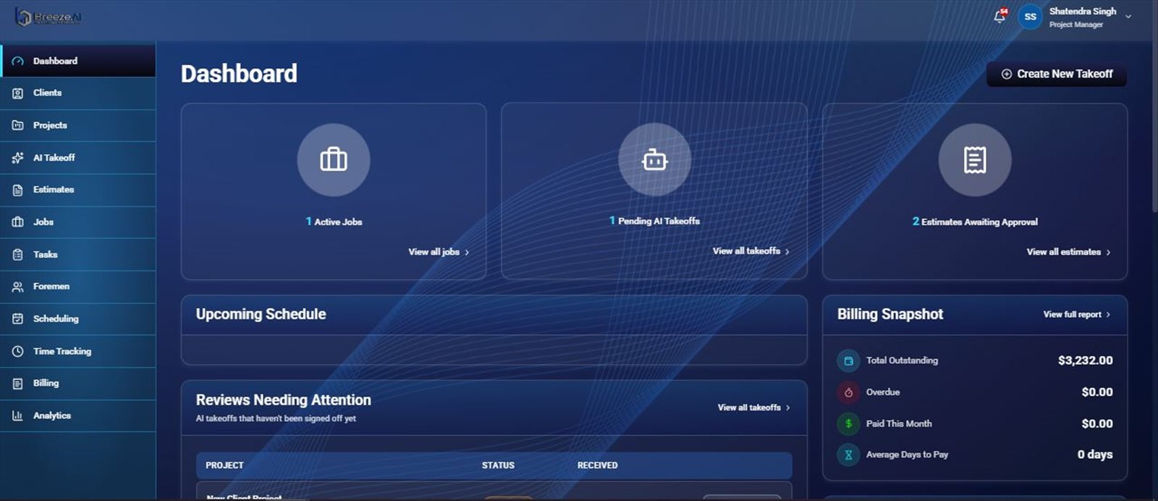Click the Foremen people icon in sidebar

click(x=18, y=287)
